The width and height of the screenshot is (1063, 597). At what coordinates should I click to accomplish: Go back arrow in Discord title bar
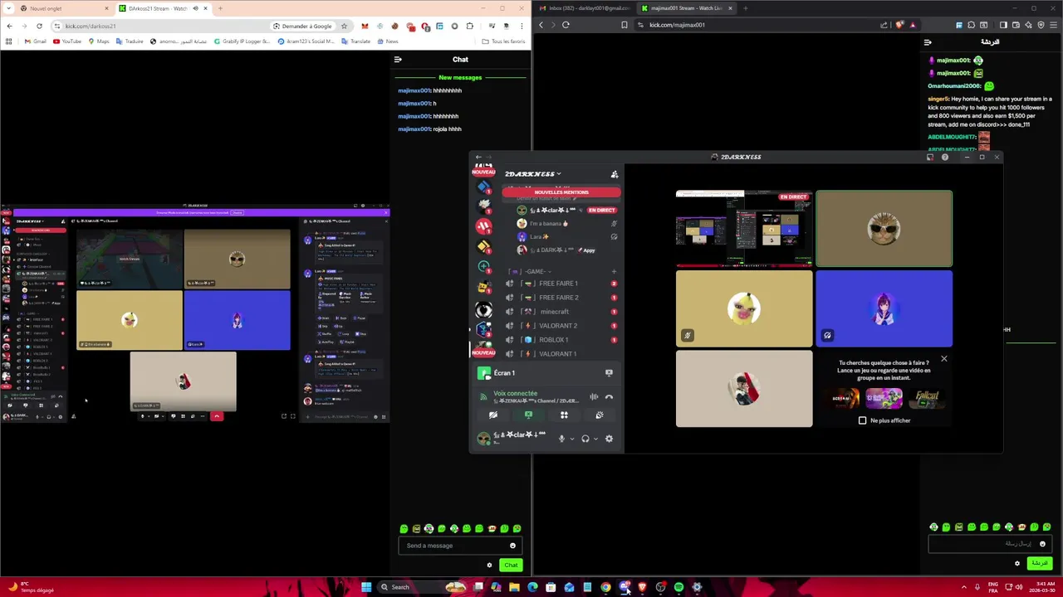point(478,157)
